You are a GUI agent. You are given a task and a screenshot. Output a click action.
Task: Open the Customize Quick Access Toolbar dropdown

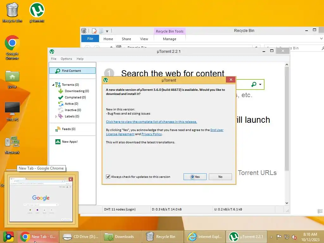coord(107,31)
